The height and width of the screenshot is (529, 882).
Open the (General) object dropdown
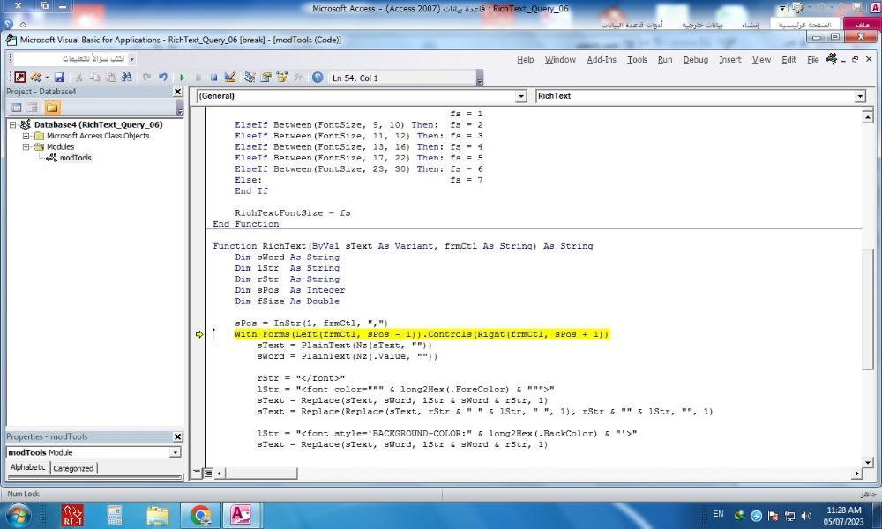(x=521, y=97)
